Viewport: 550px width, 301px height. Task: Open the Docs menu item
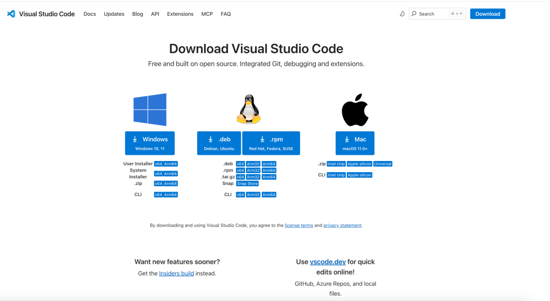point(90,14)
